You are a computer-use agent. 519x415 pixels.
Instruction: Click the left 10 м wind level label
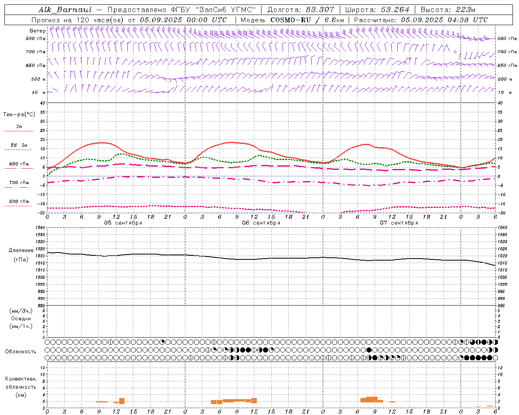click(x=39, y=92)
